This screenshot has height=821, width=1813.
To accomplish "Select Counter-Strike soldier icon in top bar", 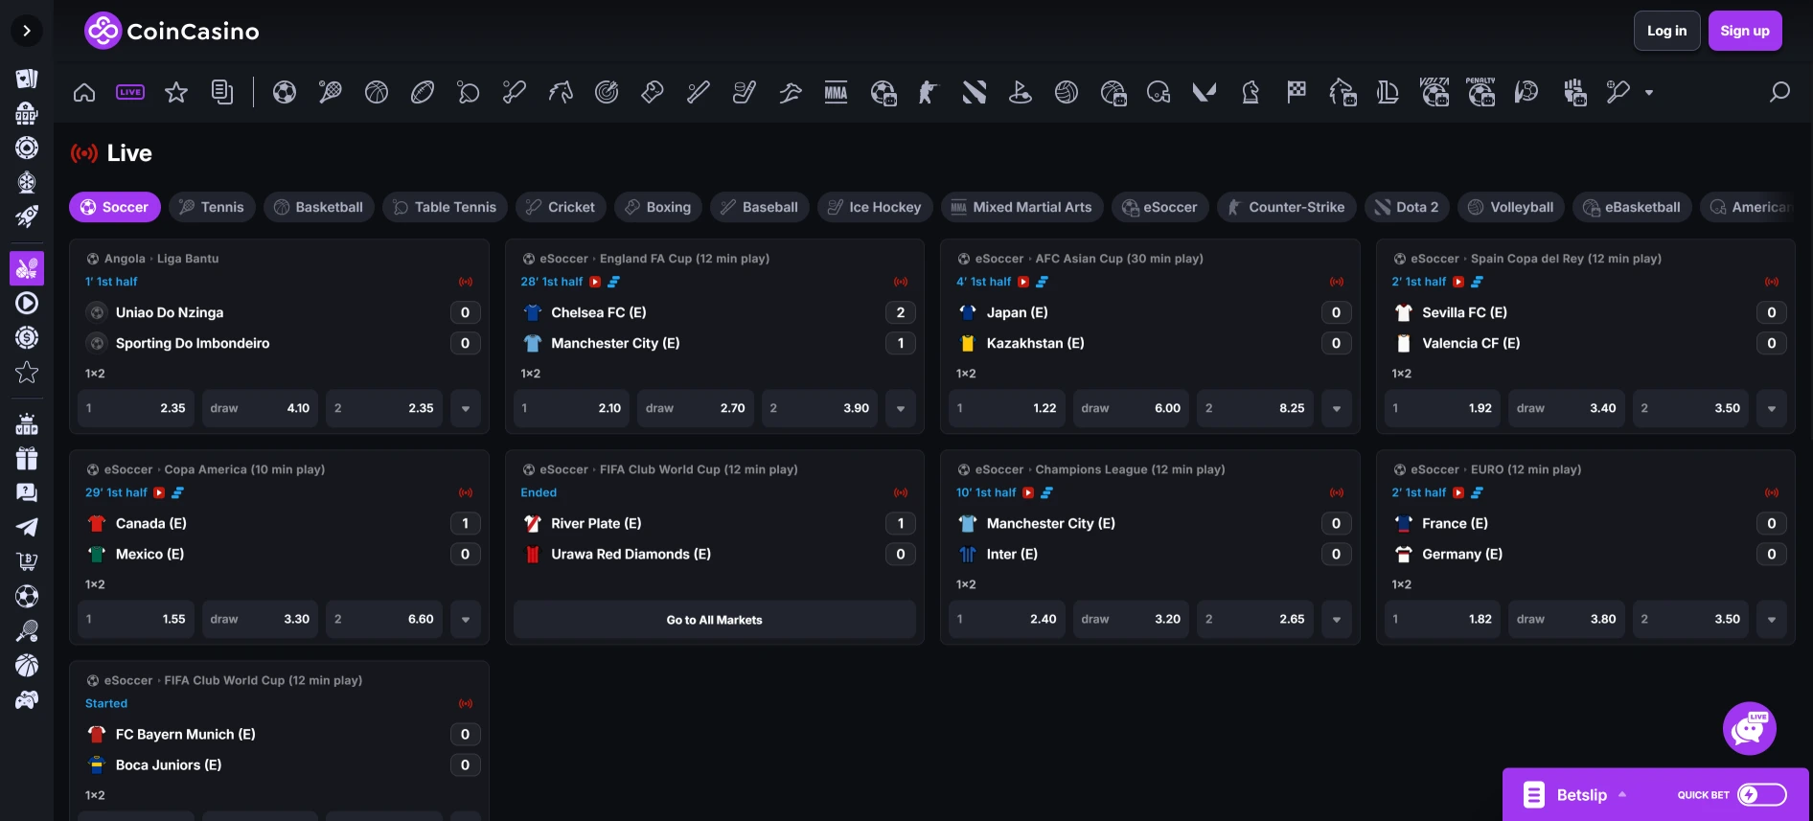I will click(928, 92).
